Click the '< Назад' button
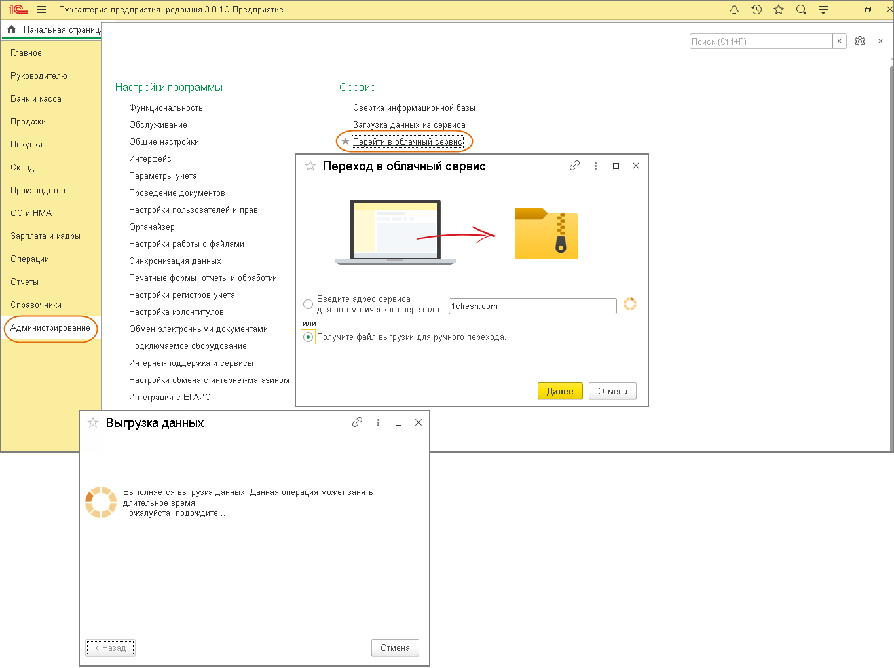894x668 pixels. [110, 648]
